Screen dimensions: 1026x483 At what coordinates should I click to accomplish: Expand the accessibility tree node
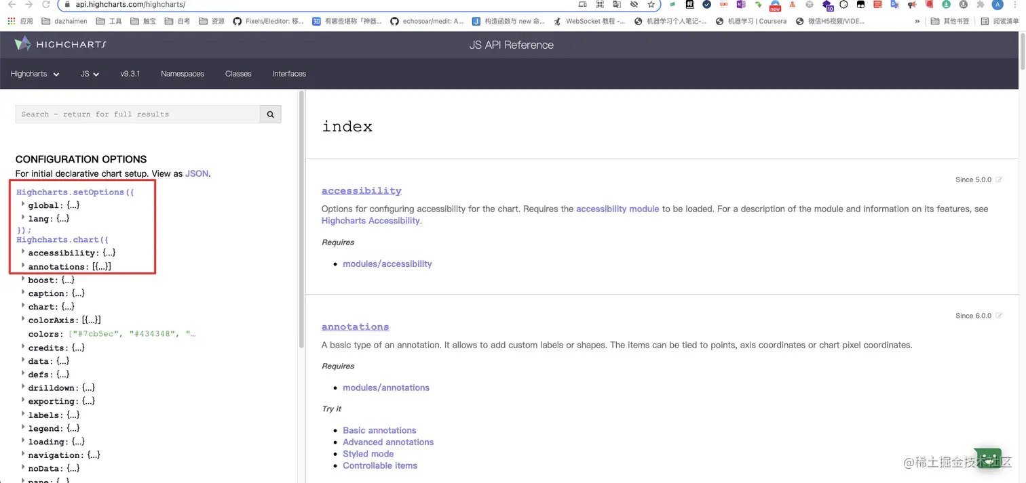pyautogui.click(x=23, y=252)
